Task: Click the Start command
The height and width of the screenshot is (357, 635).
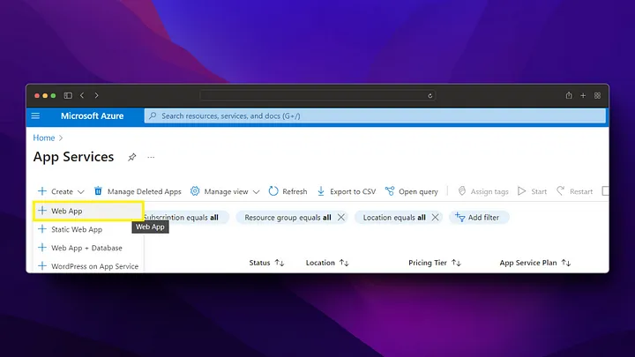Action: (x=532, y=191)
